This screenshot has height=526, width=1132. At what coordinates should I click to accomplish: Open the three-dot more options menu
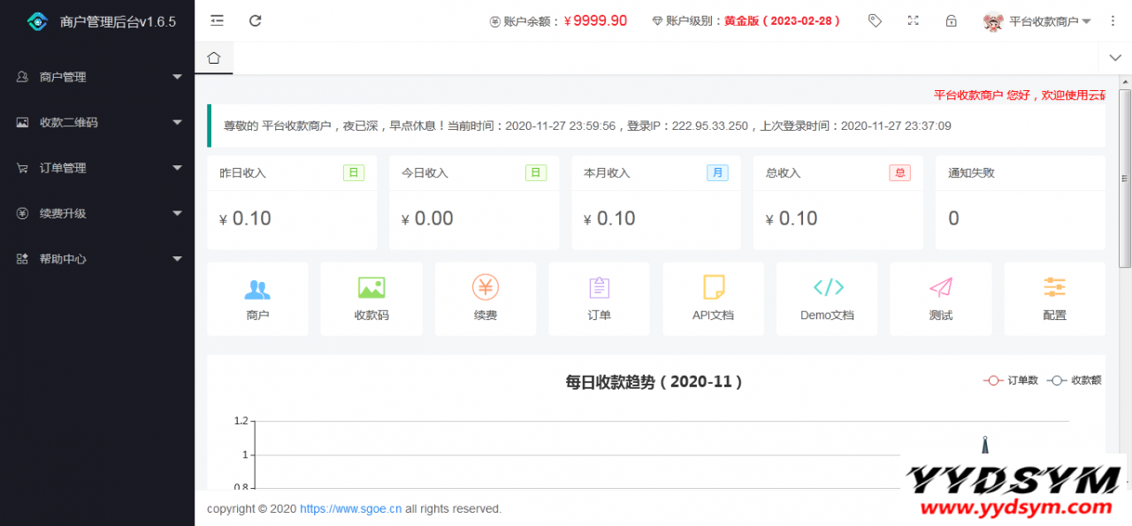coord(1113,20)
